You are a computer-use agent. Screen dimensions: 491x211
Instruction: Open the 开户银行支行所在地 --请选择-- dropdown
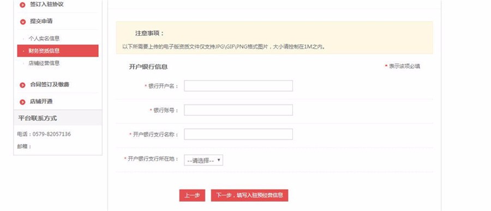(203, 160)
